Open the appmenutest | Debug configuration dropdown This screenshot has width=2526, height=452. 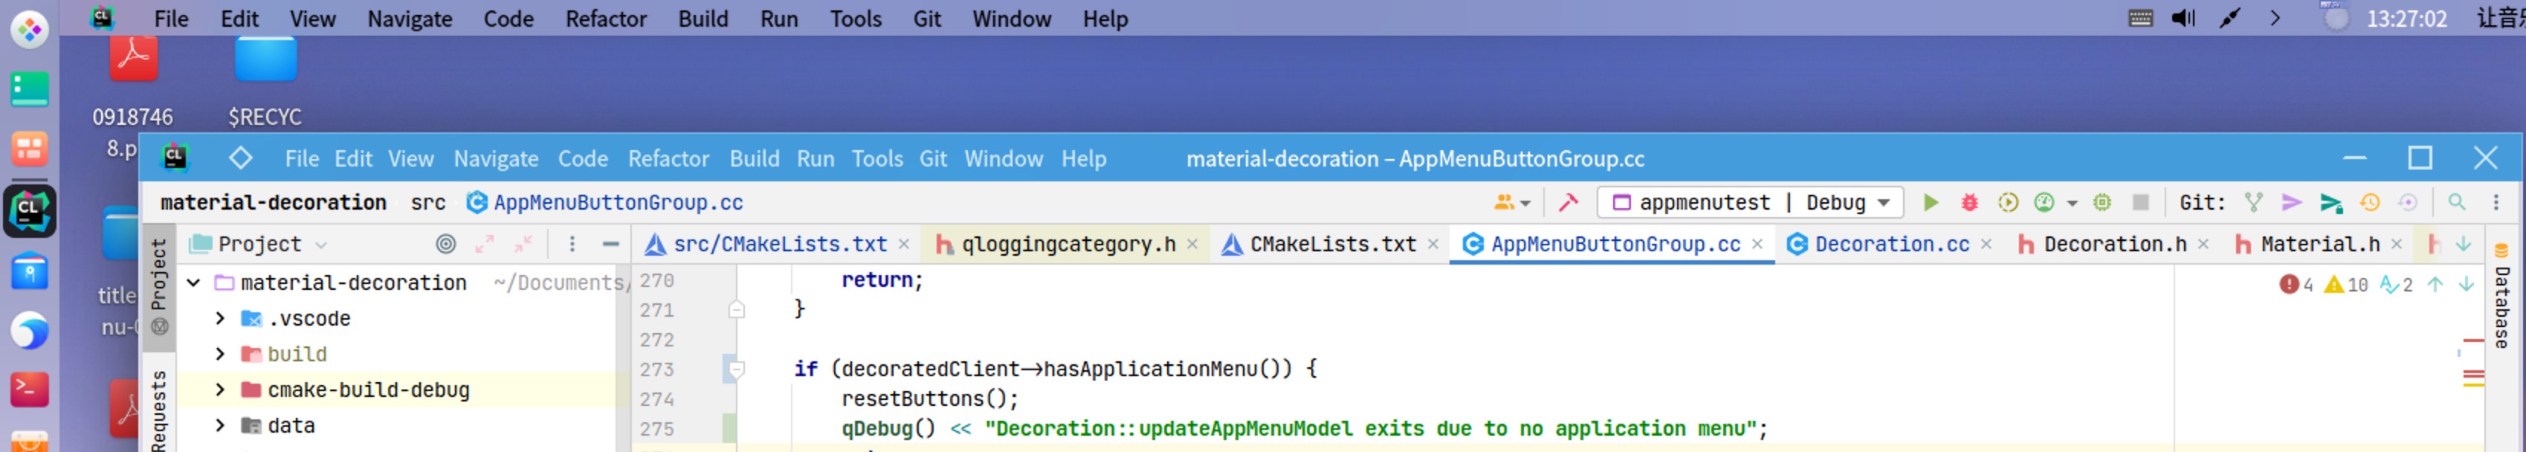click(x=1751, y=203)
